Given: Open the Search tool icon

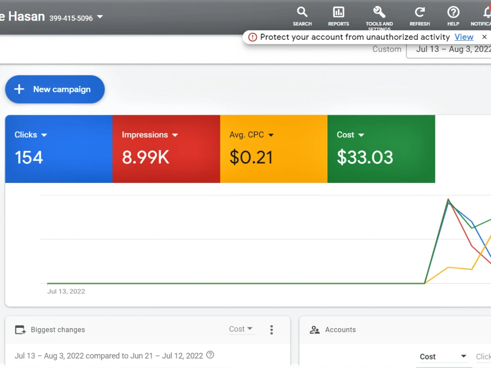Looking at the screenshot, I should [302, 13].
